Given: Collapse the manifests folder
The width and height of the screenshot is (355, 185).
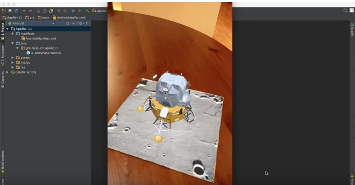Looking at the screenshot, I should (12, 34).
